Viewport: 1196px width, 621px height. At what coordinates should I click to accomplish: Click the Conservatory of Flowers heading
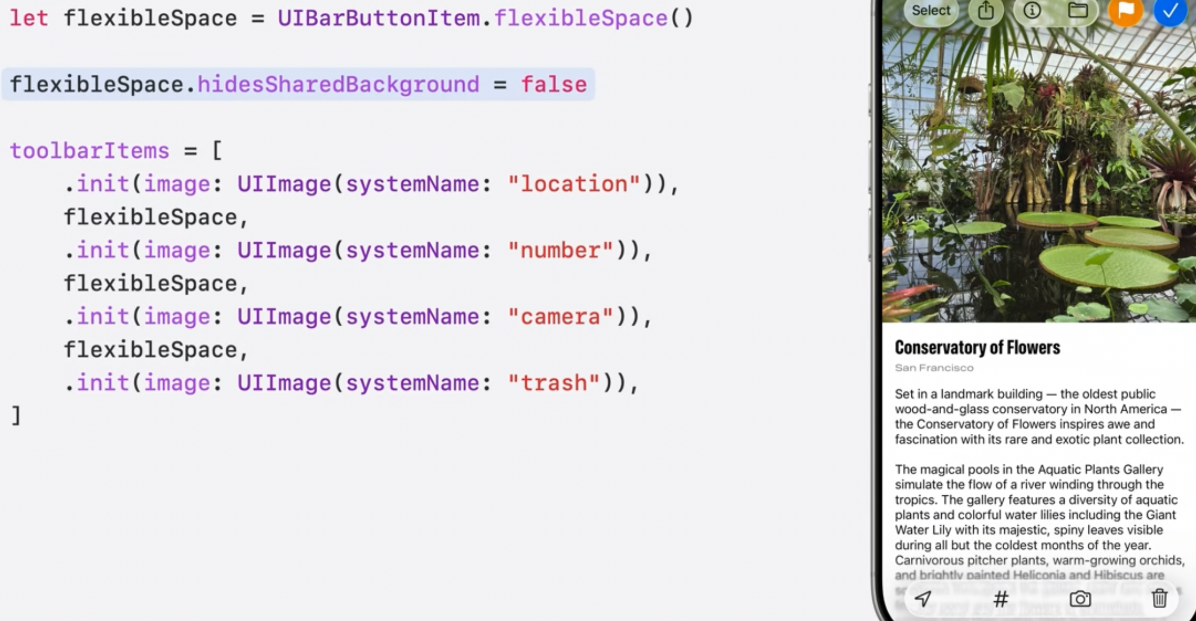pyautogui.click(x=977, y=347)
